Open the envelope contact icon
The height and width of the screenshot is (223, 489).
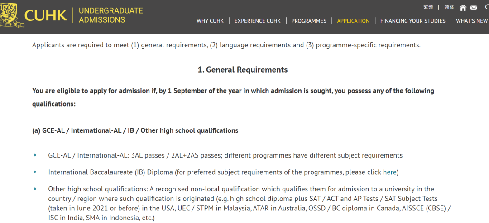474,8
